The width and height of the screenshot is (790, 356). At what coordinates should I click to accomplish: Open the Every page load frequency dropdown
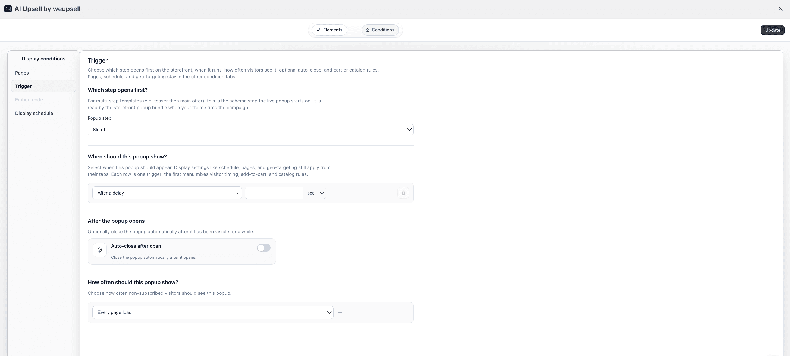click(x=213, y=313)
